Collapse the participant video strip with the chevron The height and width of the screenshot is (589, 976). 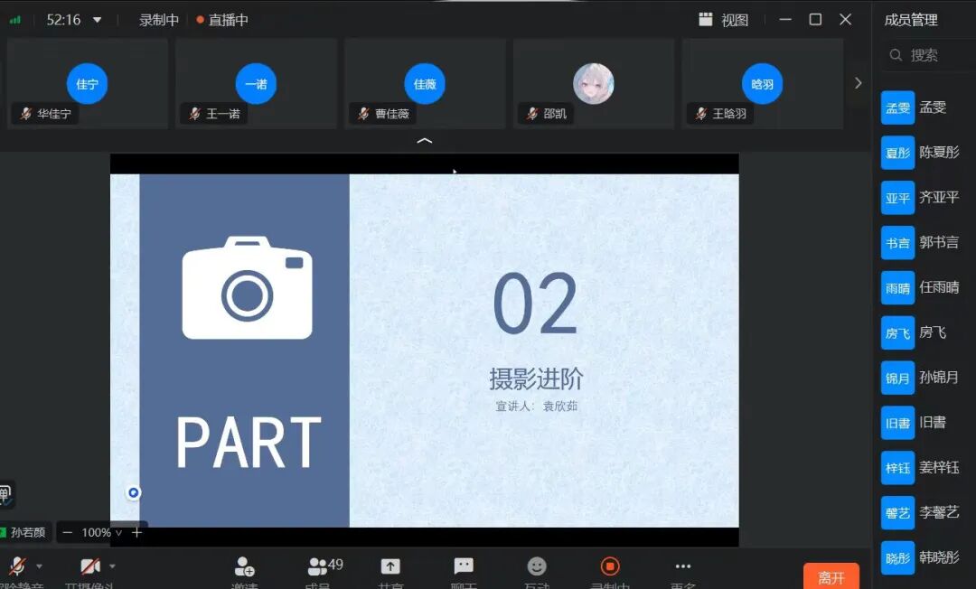coord(425,141)
